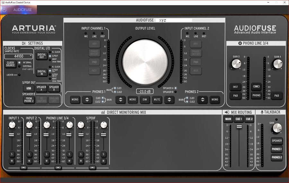The width and height of the screenshot is (289, 183).
Task: Click the Phono Line 3/4 record icon
Action: click(x=240, y=43)
